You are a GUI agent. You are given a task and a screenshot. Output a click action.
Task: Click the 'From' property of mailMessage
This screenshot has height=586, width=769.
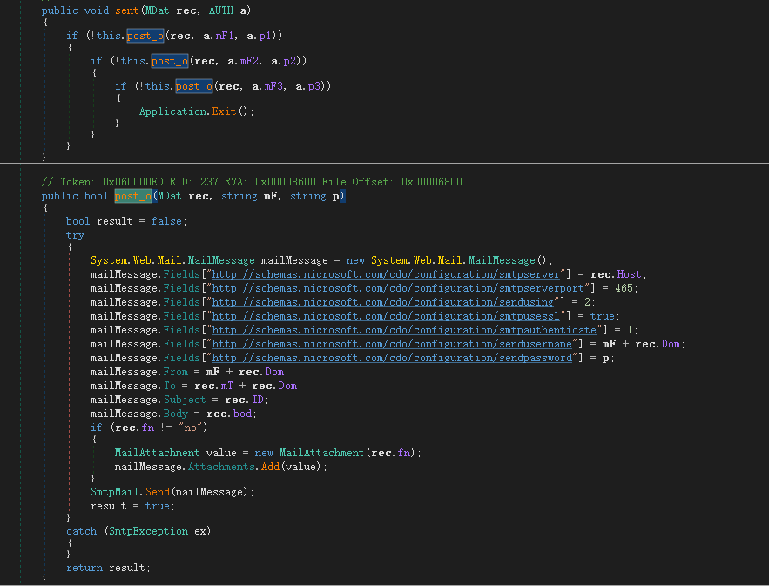[176, 372]
